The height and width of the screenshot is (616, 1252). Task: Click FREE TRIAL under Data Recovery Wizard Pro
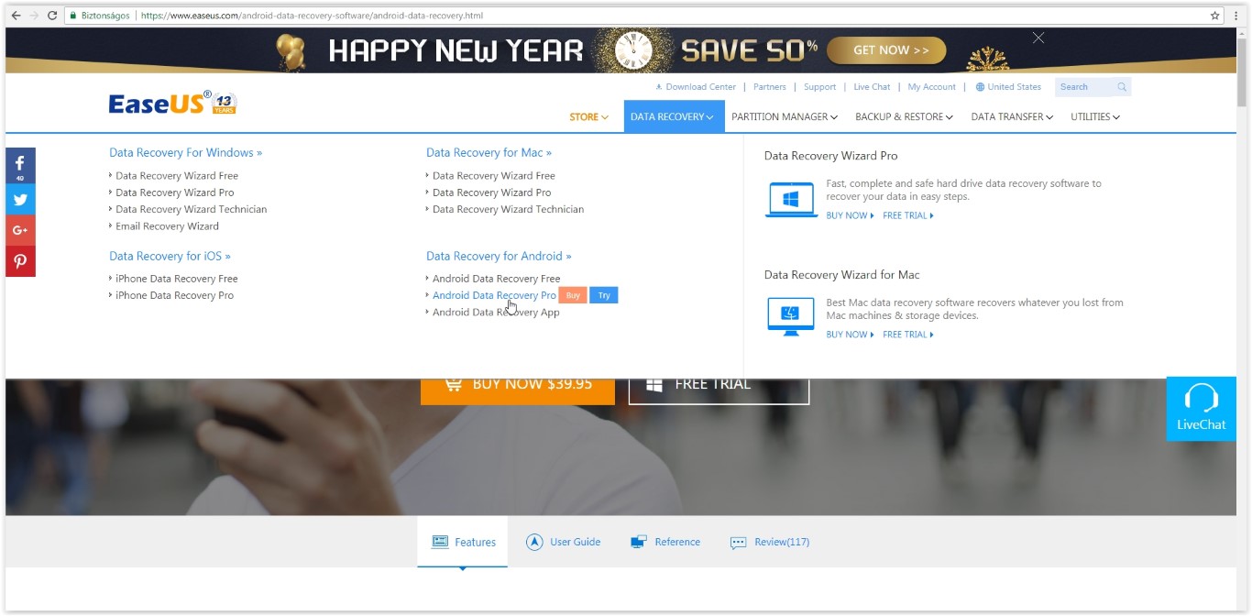tap(908, 215)
